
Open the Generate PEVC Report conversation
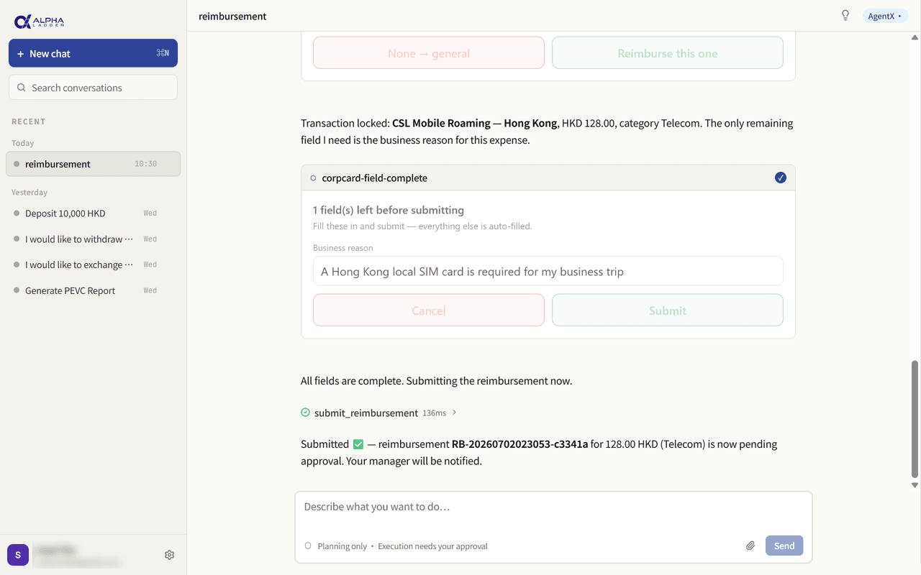click(x=93, y=291)
